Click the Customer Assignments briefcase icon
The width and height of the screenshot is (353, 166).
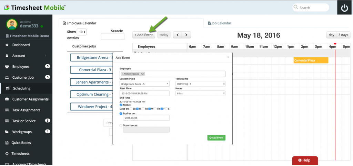[x=7, y=99]
